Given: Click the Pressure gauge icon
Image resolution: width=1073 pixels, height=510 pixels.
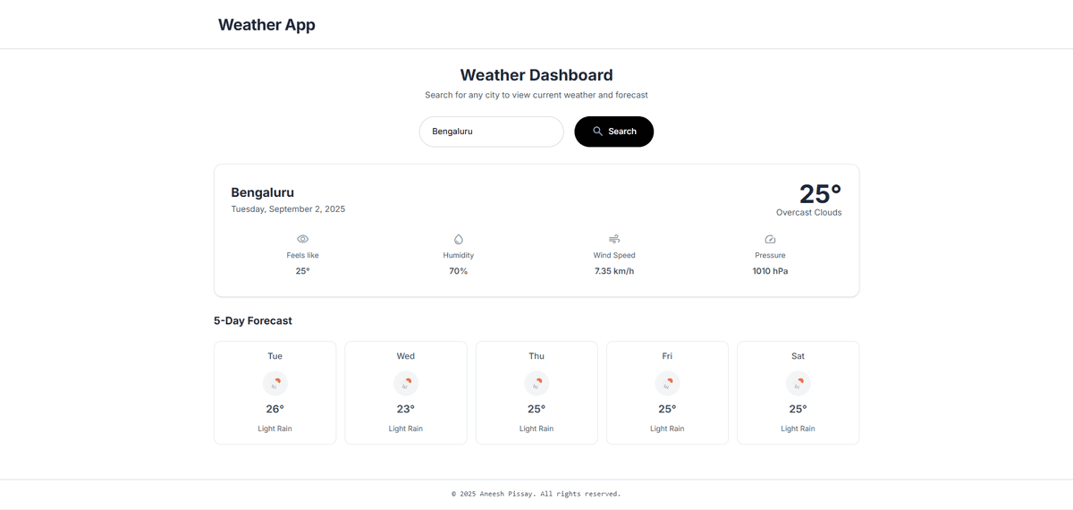Looking at the screenshot, I should coord(770,239).
